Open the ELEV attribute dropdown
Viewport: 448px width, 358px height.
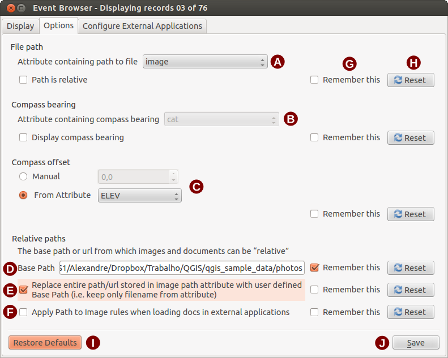[139, 196]
